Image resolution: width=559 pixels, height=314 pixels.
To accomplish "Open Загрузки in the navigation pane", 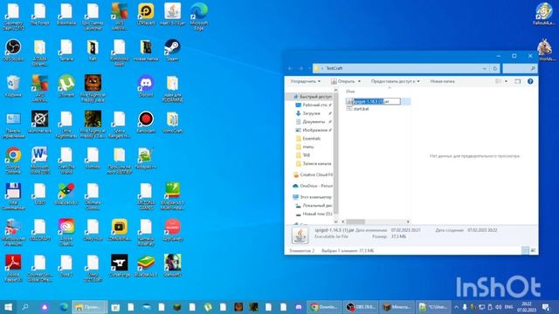I will 311,113.
